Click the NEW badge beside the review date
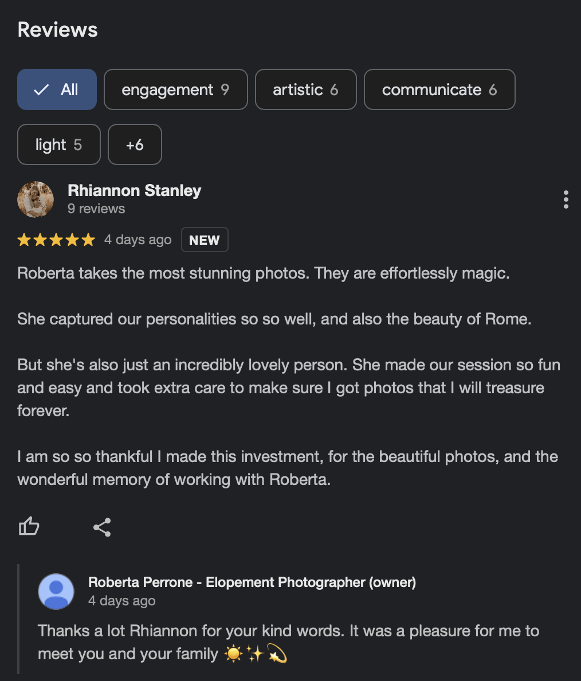This screenshot has width=581, height=681. coord(205,240)
